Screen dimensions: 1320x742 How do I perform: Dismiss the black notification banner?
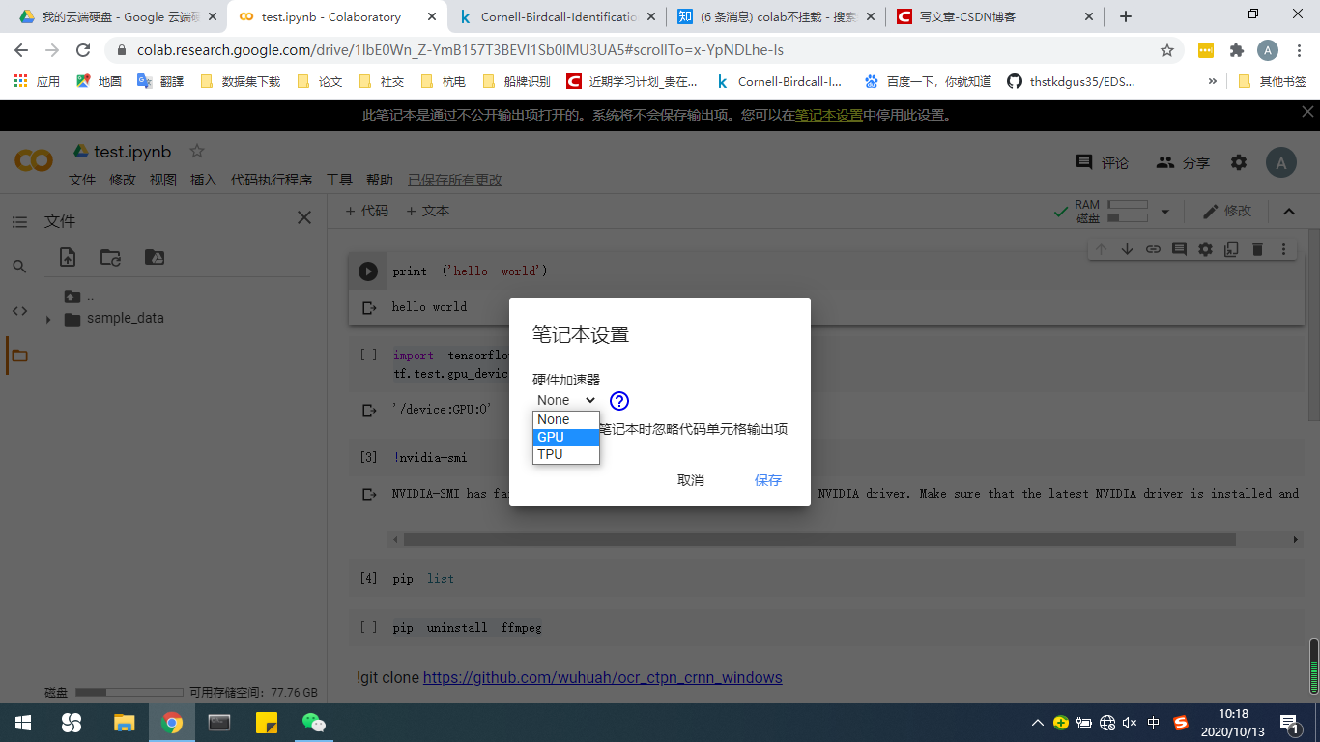1307,112
